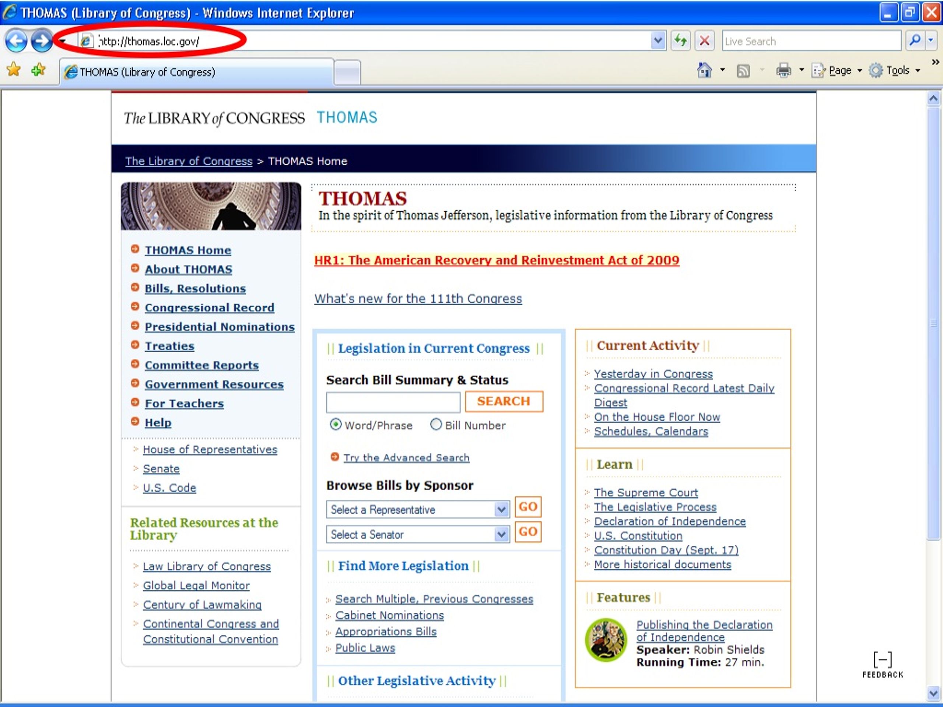Click the toolbar overflow chevron

click(x=935, y=62)
